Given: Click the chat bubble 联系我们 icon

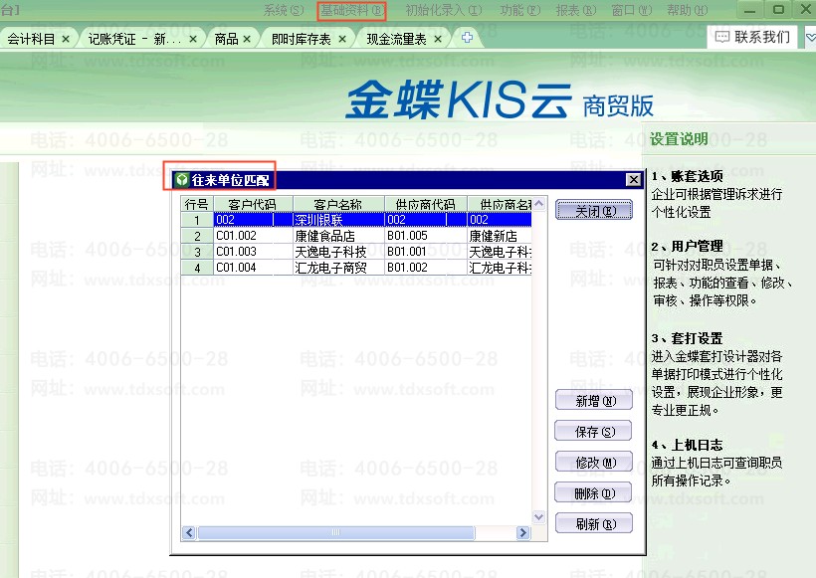Looking at the screenshot, I should [x=721, y=37].
